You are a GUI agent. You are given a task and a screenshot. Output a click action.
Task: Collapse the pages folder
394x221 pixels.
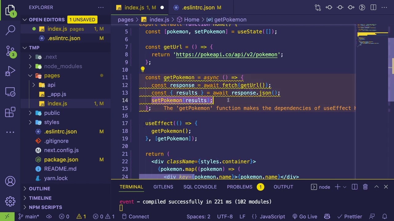(30, 76)
